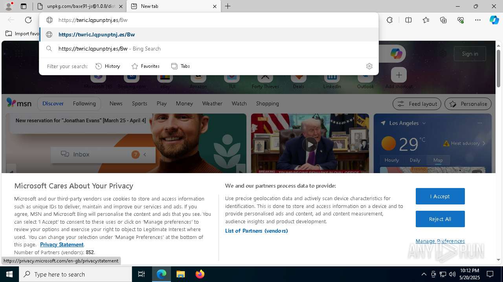Select the Discover feed tab
This screenshot has width=503, height=282.
(x=53, y=103)
